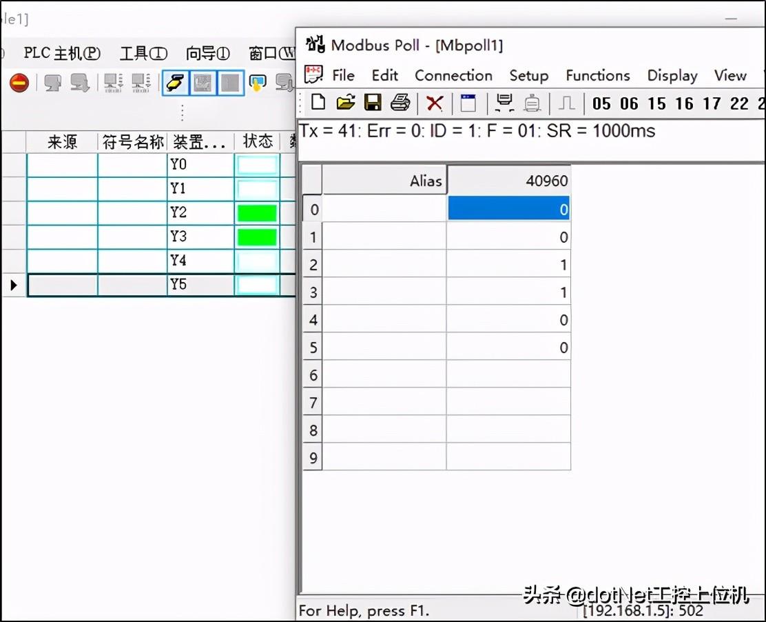
Task: Click the window definition icon in toolbar
Action: (x=468, y=103)
